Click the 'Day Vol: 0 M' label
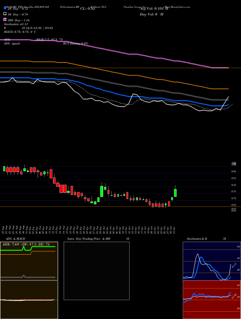This screenshot has height=319, width=241. [x=151, y=14]
